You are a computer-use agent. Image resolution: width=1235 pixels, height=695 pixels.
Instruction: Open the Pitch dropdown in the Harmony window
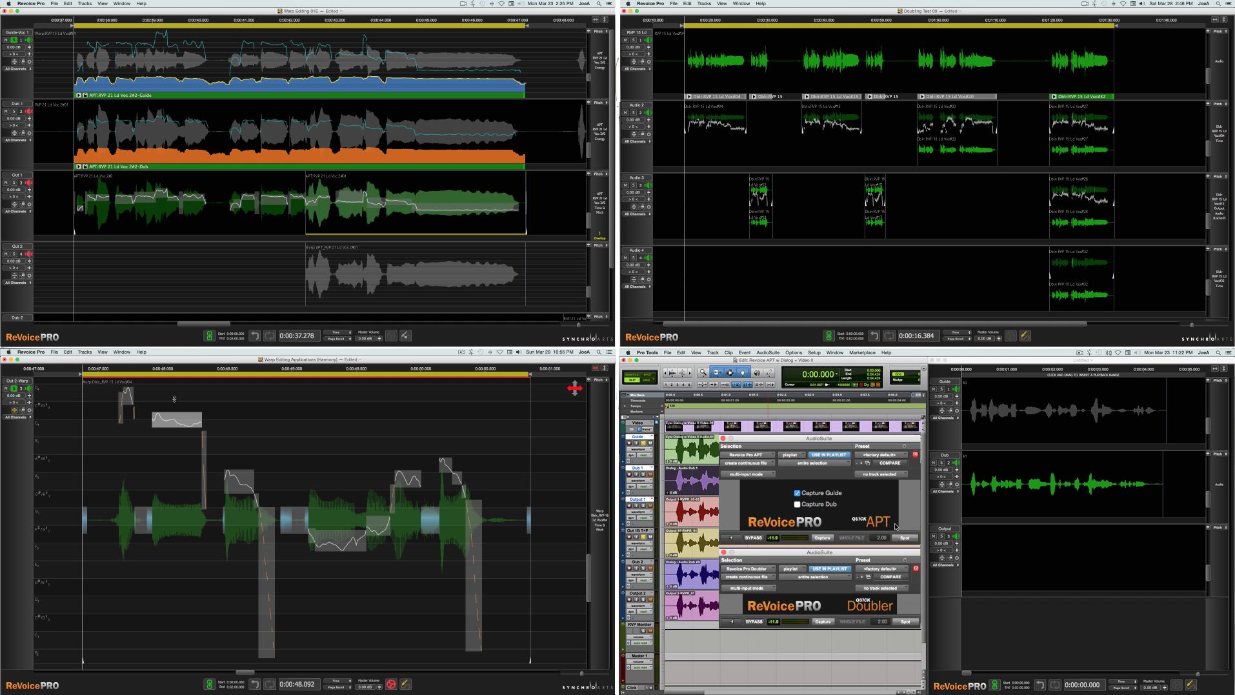point(601,379)
